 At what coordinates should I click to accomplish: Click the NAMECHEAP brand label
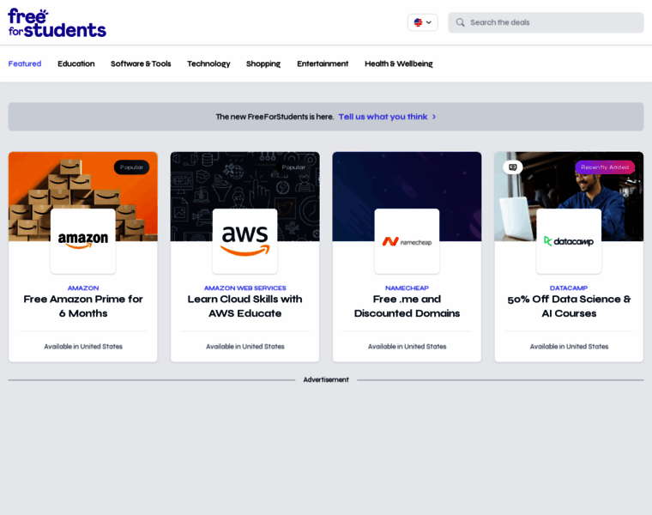click(407, 288)
